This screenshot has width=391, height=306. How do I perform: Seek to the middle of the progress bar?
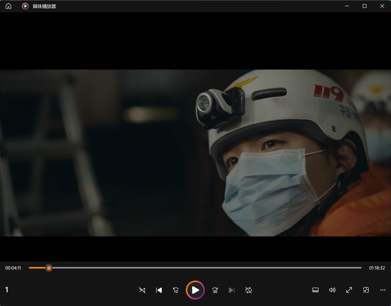195,268
